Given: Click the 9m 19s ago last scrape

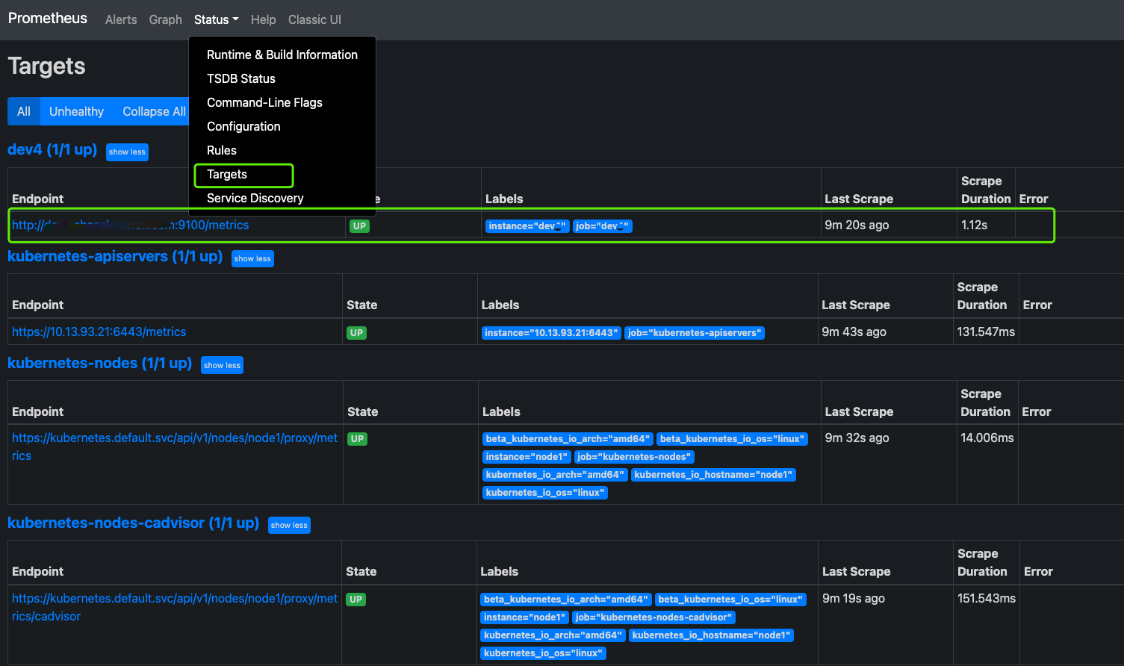Looking at the screenshot, I should click(854, 598).
